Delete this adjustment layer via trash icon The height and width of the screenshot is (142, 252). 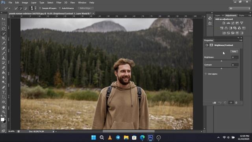point(236,103)
